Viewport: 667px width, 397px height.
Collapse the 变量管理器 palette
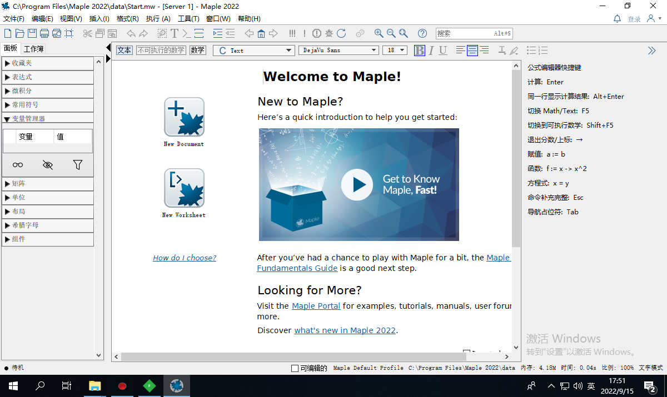tap(48, 118)
